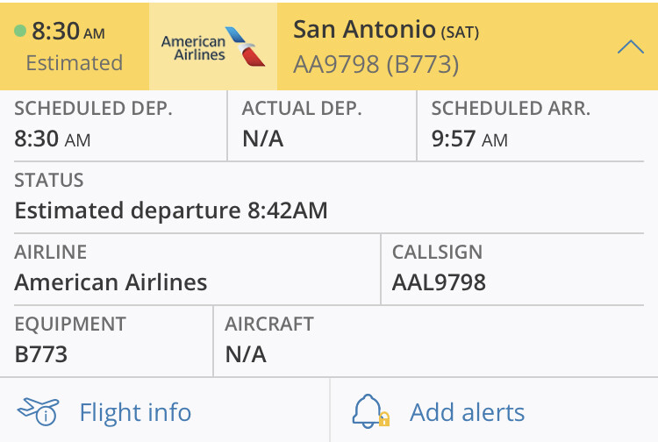Click the Scheduled Arr. 9:57 AM cell

(x=536, y=125)
